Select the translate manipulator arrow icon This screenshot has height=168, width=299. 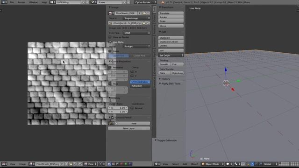(252, 164)
